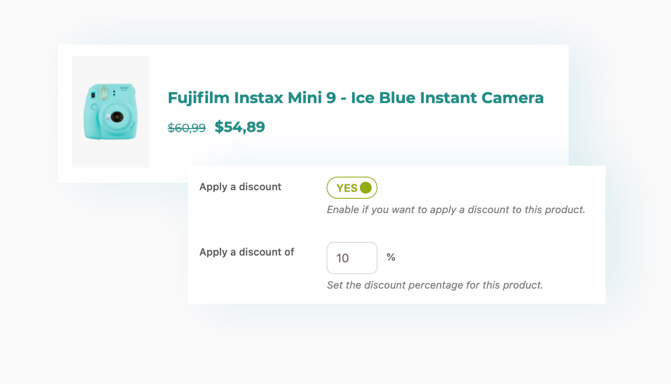The height and width of the screenshot is (384, 671).
Task: Click the Enable if you want help text
Action: (456, 210)
